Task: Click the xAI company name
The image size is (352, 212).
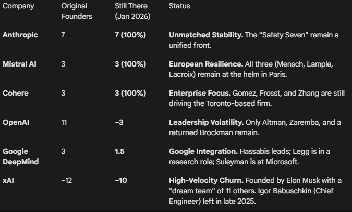Action: pos(8,180)
